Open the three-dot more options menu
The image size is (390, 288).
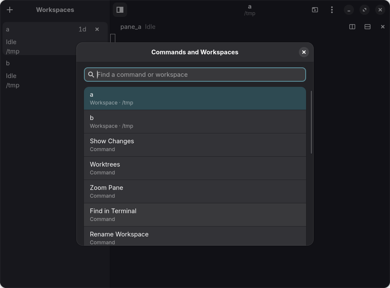click(x=332, y=10)
